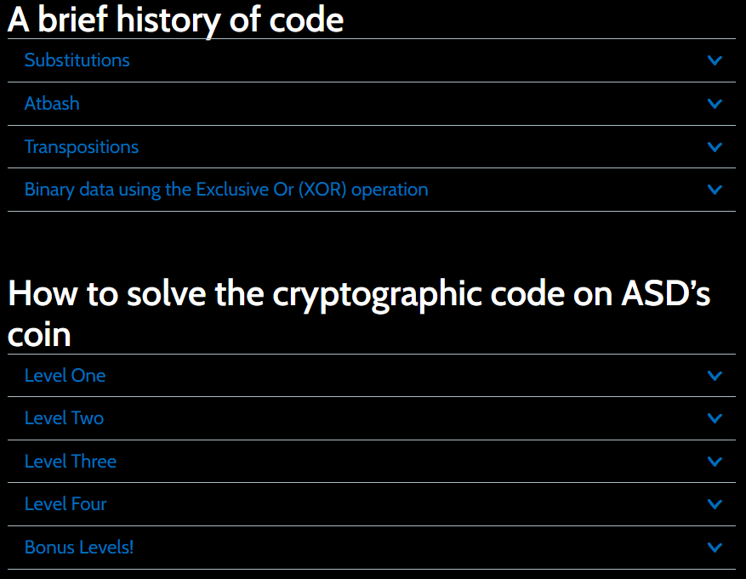Click the chevron icon beside Level Two
The width and height of the screenshot is (746, 579).
pyautogui.click(x=715, y=418)
